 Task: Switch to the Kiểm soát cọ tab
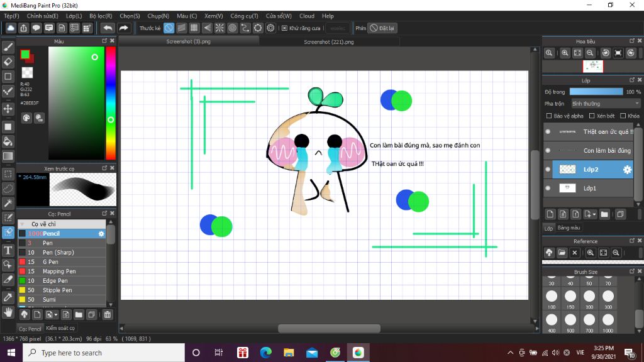[60, 328]
